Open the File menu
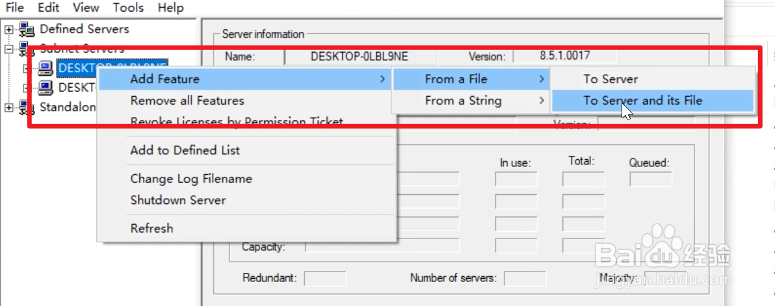This screenshot has width=775, height=306. pos(14,8)
